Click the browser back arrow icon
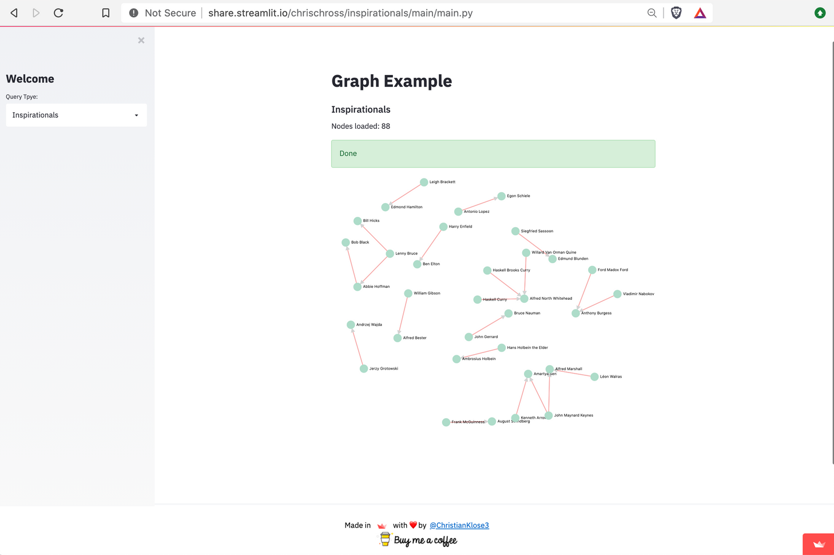Screen dimensions: 834x555 click(14, 13)
